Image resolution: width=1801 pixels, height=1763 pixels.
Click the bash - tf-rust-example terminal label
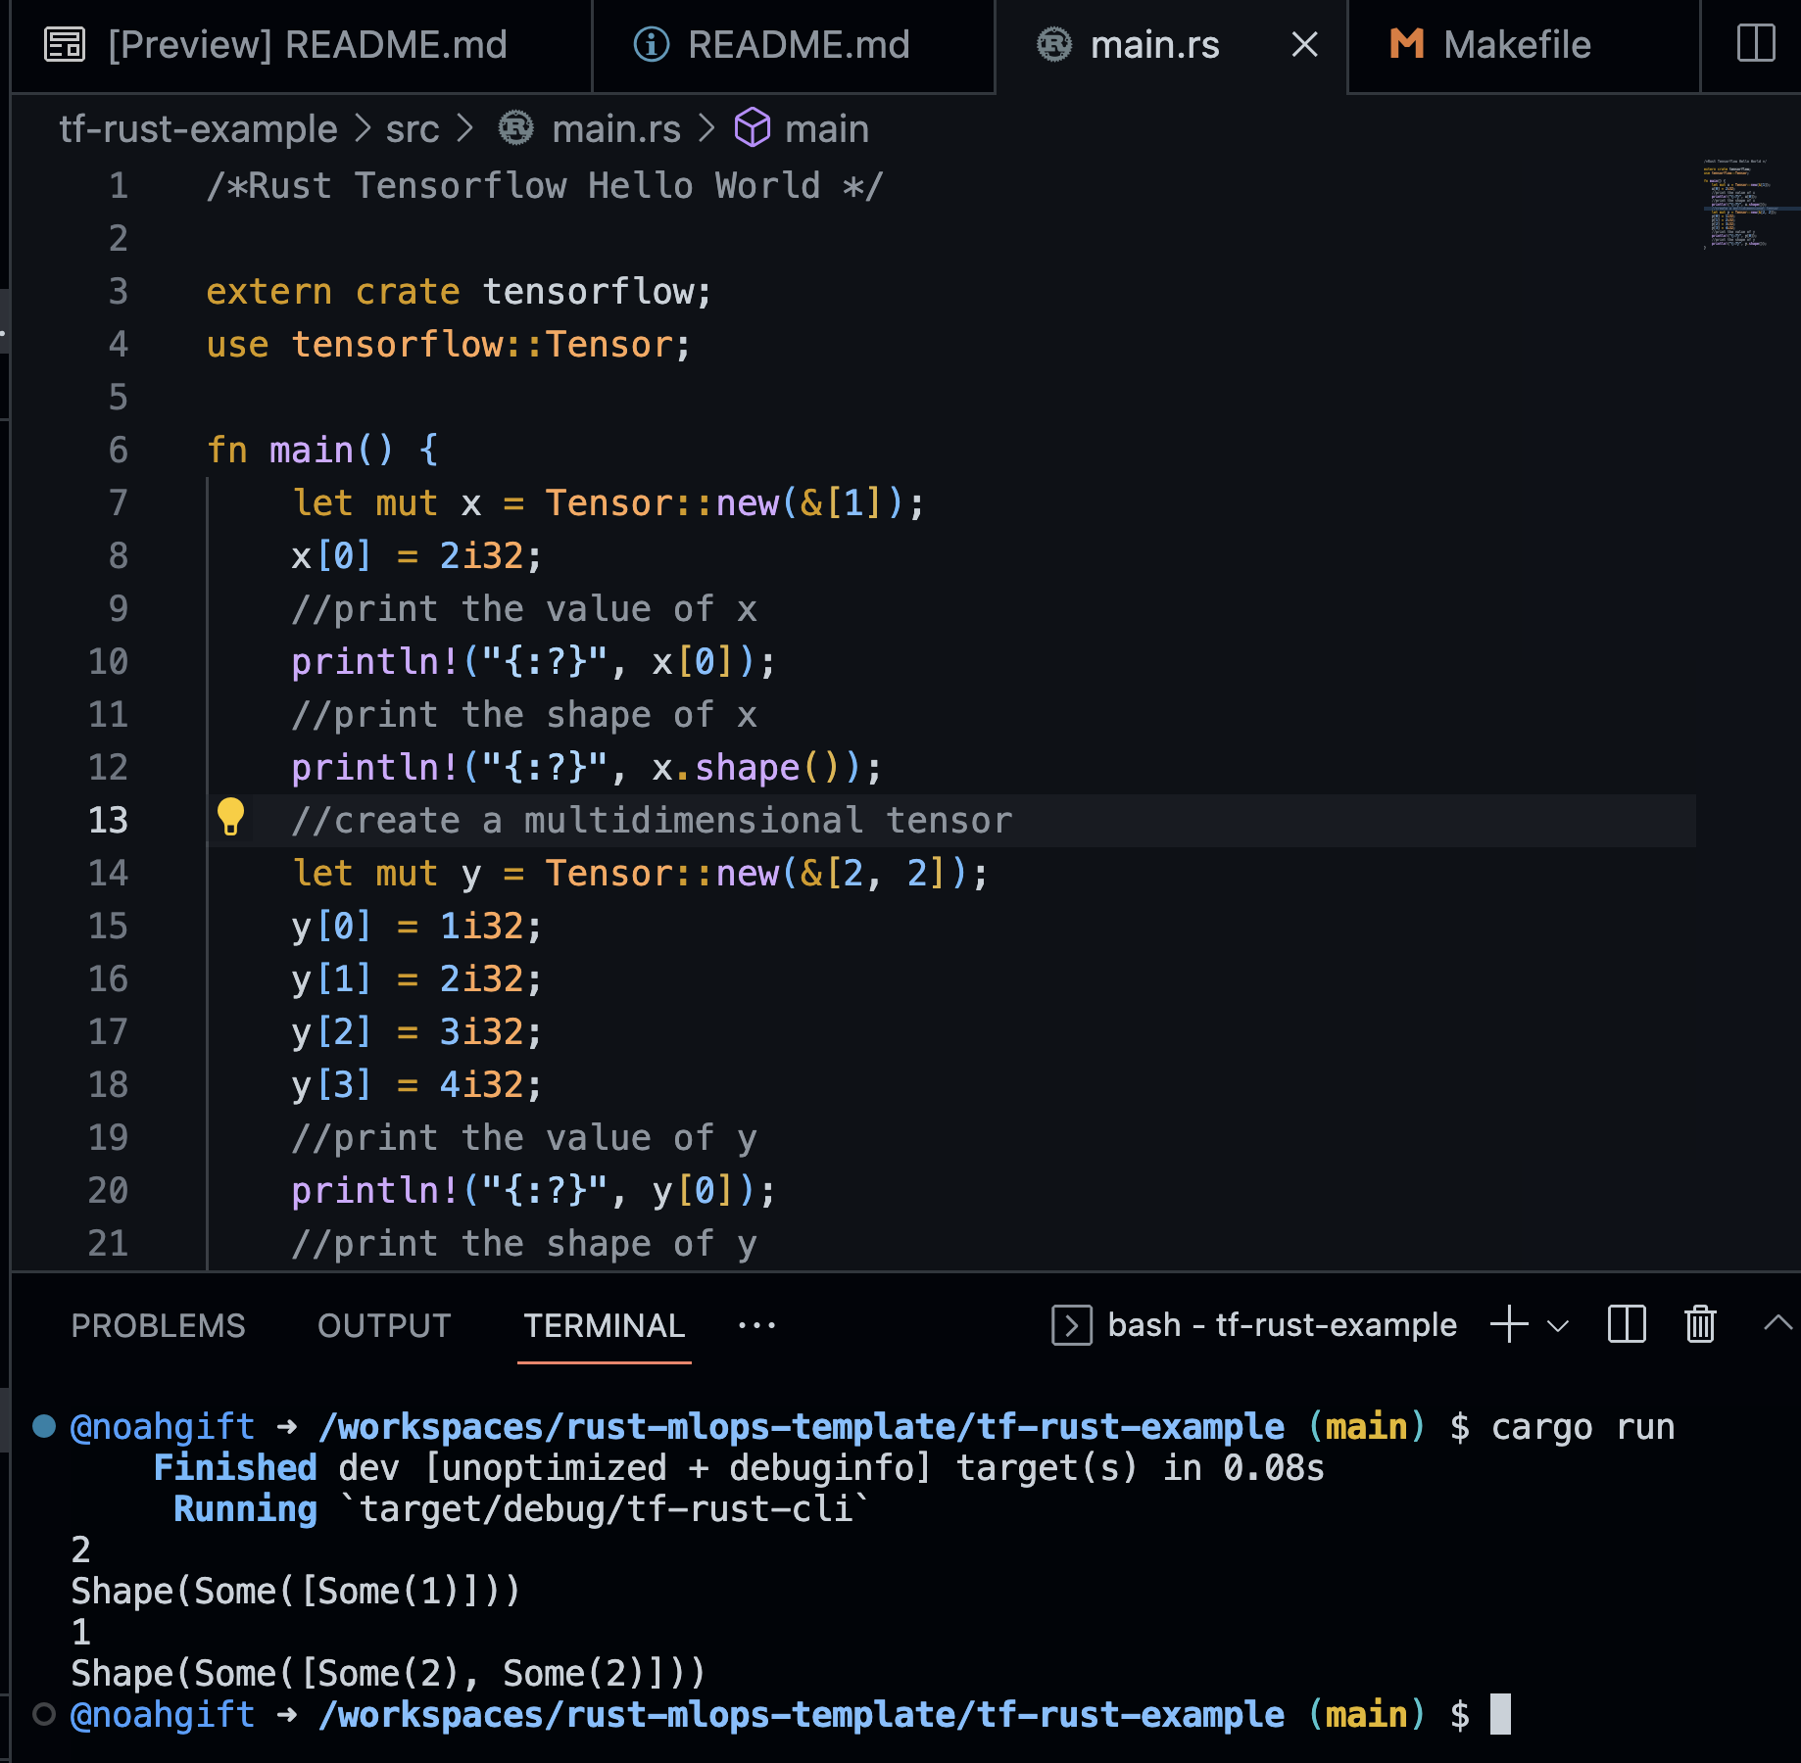point(1282,1326)
